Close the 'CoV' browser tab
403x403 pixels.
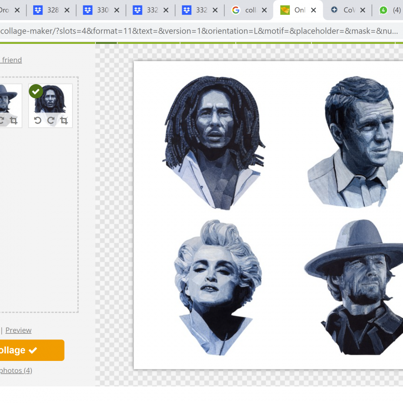(363, 10)
